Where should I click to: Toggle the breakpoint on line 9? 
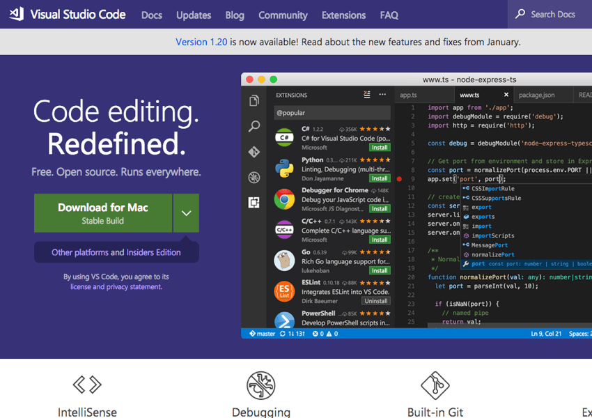400,179
